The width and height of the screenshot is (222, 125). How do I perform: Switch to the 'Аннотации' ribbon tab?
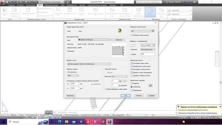pyautogui.click(x=30, y=5)
